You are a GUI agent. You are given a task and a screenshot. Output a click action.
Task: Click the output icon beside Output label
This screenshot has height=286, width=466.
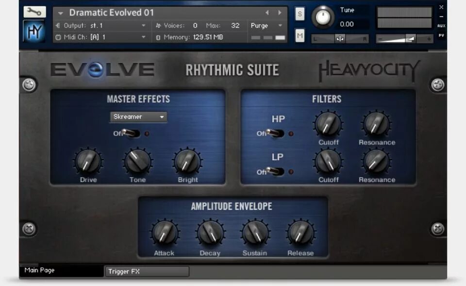(58, 26)
